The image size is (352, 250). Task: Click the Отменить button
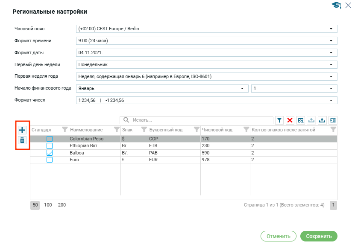click(x=278, y=236)
